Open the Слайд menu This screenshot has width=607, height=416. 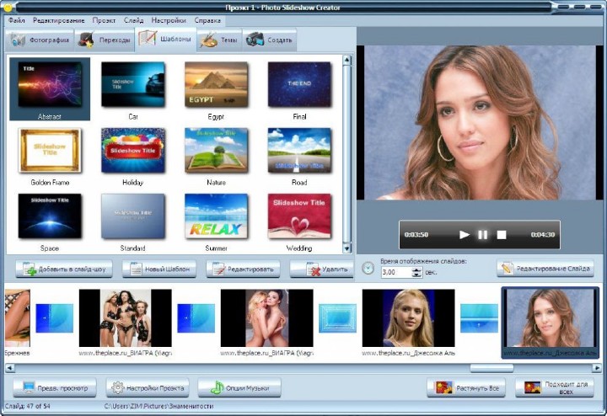[x=133, y=19]
